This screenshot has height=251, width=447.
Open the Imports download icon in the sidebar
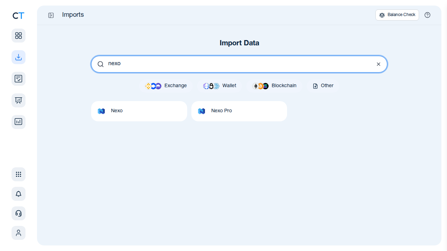tap(19, 57)
